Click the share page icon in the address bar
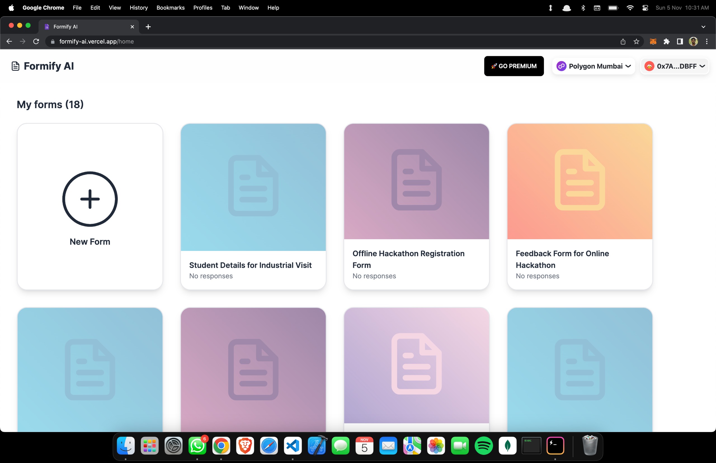 click(623, 41)
